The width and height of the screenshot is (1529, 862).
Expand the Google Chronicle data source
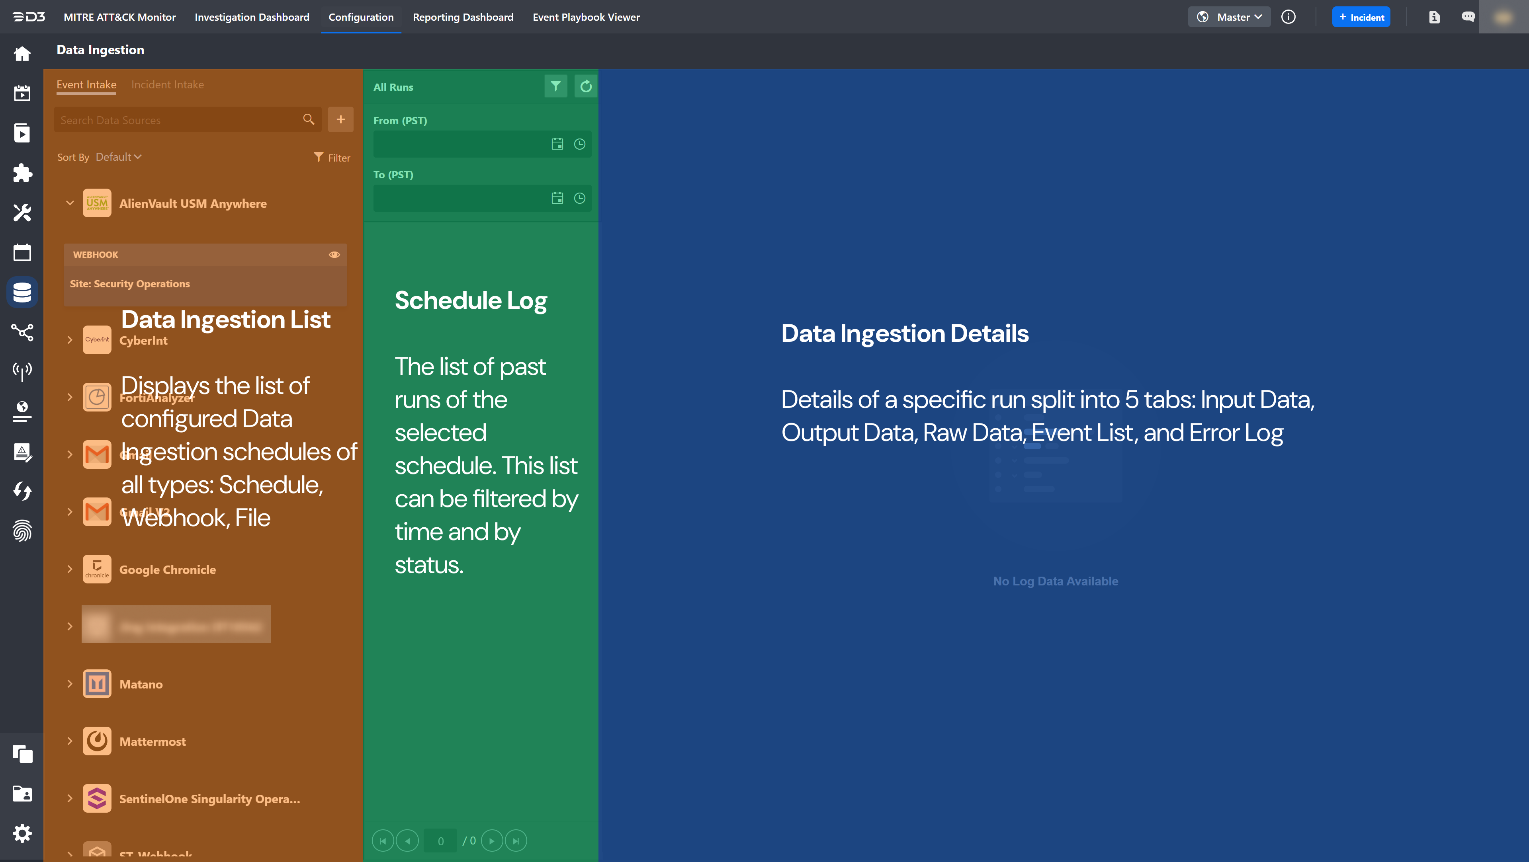point(70,569)
